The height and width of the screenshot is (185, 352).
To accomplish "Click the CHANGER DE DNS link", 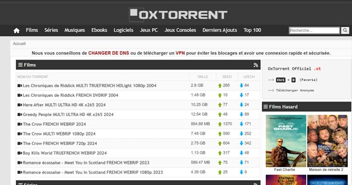I will pos(109,53).
